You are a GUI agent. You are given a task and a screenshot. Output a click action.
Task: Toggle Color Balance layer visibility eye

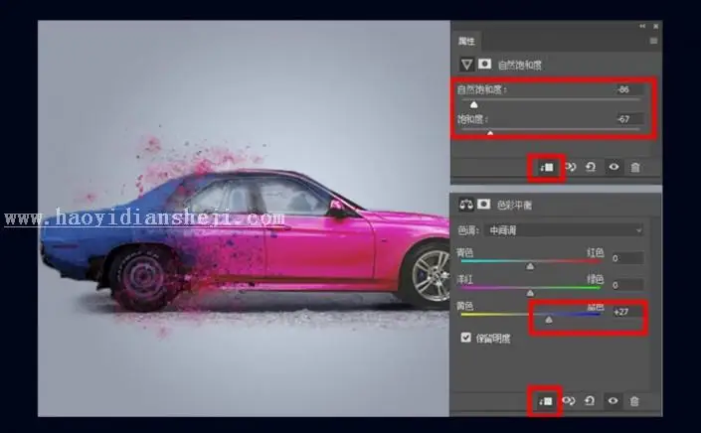pyautogui.click(x=613, y=401)
